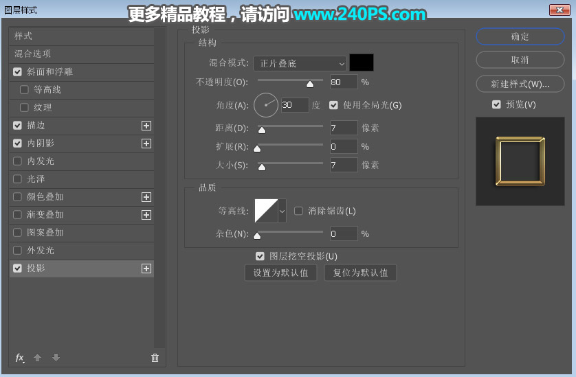576x377 pixels.
Task: Toggle the 预览 checkbox
Action: 496,104
